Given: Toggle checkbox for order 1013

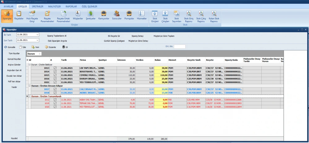Looking at the screenshot, I should (x=55, y=68).
